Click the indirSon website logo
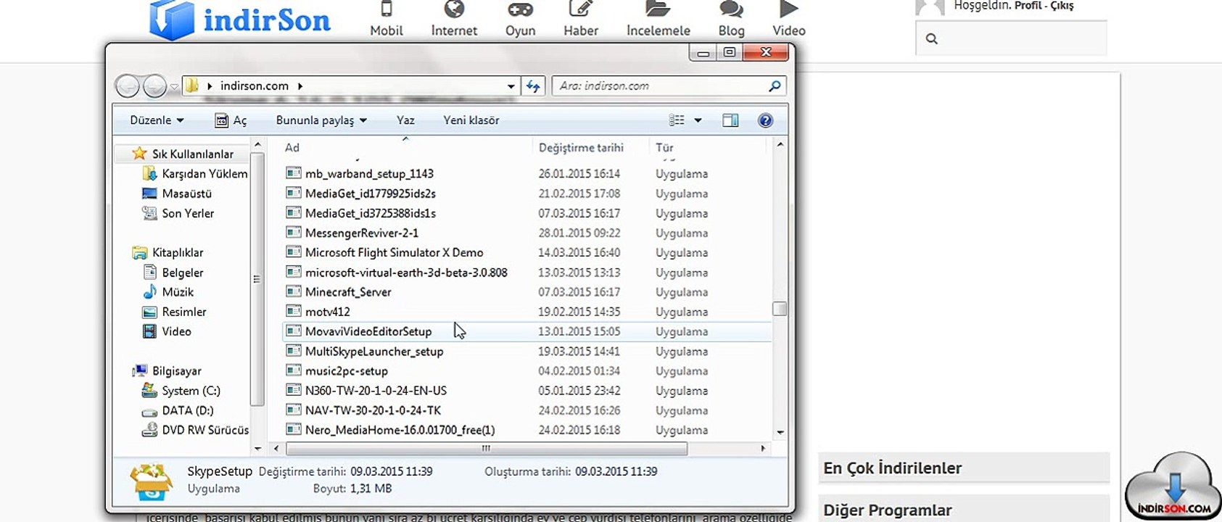This screenshot has width=1222, height=522. tap(240, 20)
